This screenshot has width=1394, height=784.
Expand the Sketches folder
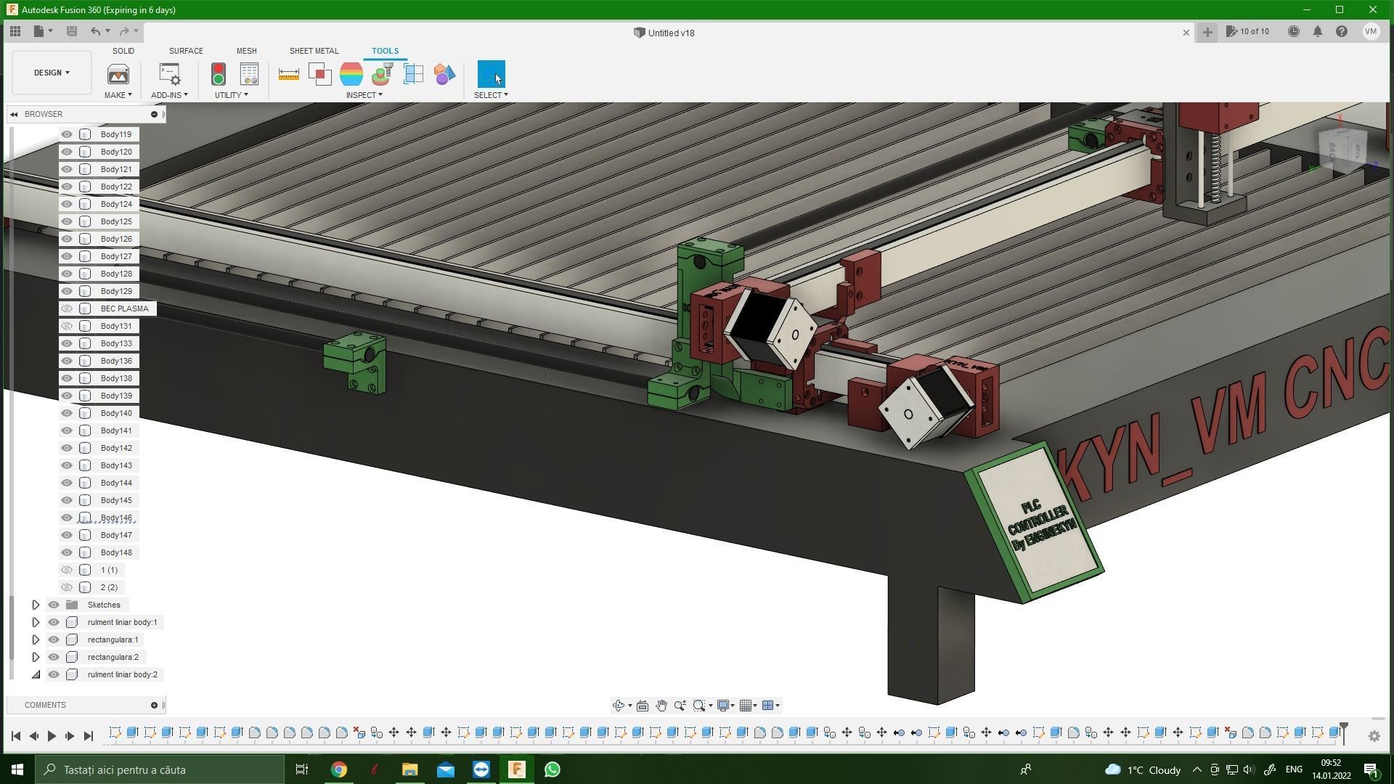[x=36, y=605]
